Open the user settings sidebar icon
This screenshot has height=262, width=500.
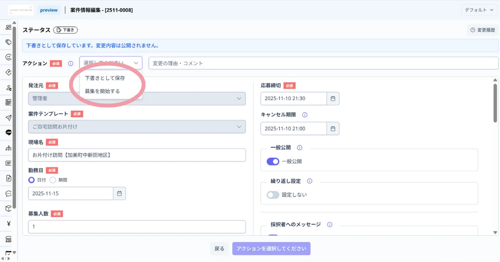8,88
